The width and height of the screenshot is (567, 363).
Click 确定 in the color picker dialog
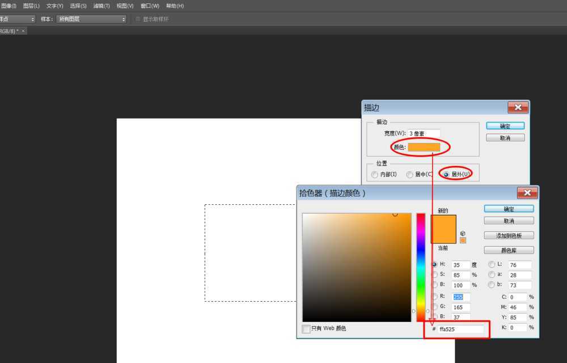click(x=509, y=209)
